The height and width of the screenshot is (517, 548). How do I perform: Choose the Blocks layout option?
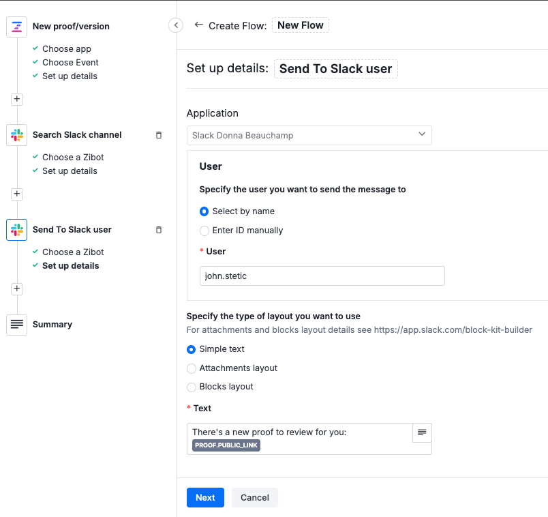click(192, 387)
